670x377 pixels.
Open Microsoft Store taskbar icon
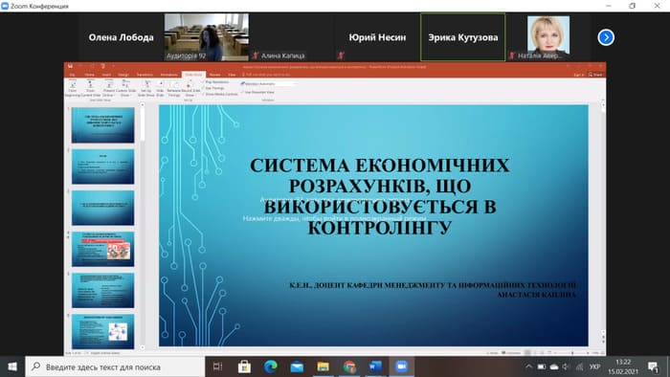coord(244,366)
